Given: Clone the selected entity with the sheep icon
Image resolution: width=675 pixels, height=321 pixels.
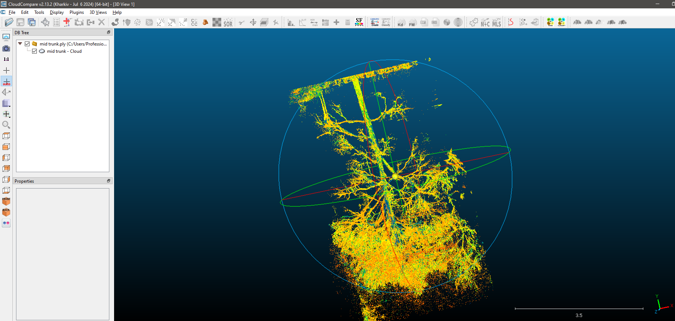Looking at the screenshot, I should coord(79,22).
